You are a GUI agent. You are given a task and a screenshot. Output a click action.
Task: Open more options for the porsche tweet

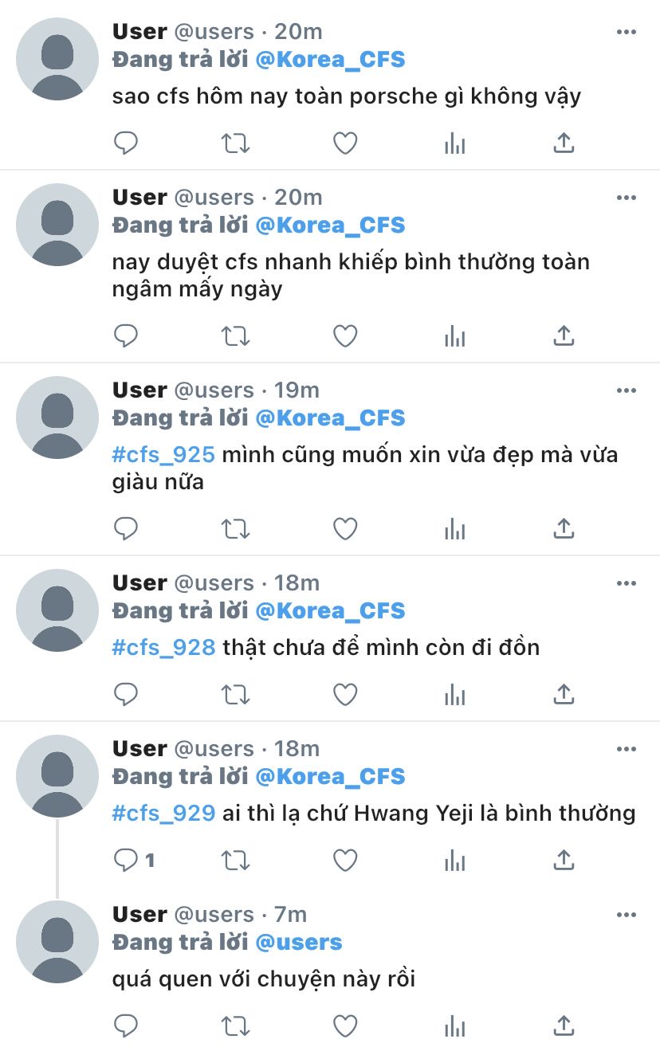627,32
